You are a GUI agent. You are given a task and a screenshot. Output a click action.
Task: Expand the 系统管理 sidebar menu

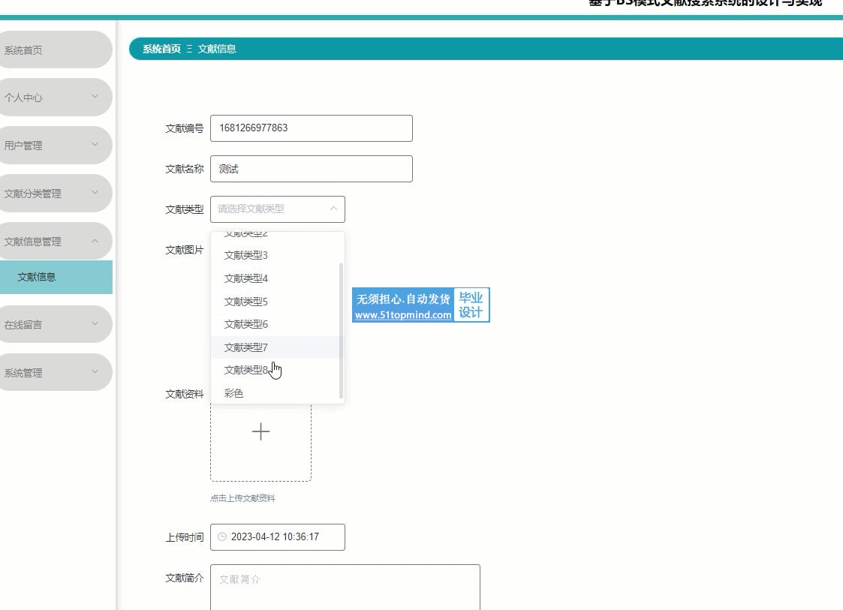[x=95, y=372]
